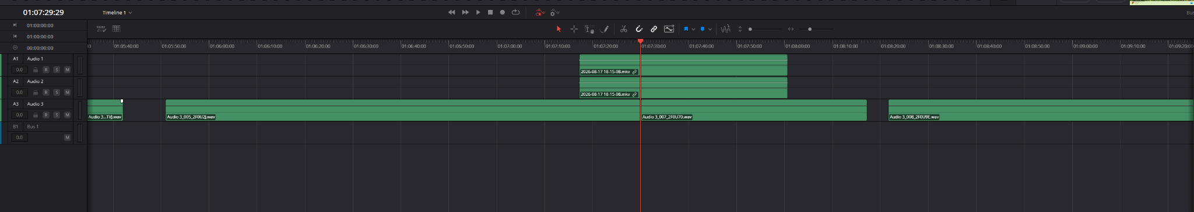
Task: Add a blue flag
Action: pos(686,29)
